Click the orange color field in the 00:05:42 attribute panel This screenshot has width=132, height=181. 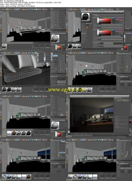(x=59, y=48)
